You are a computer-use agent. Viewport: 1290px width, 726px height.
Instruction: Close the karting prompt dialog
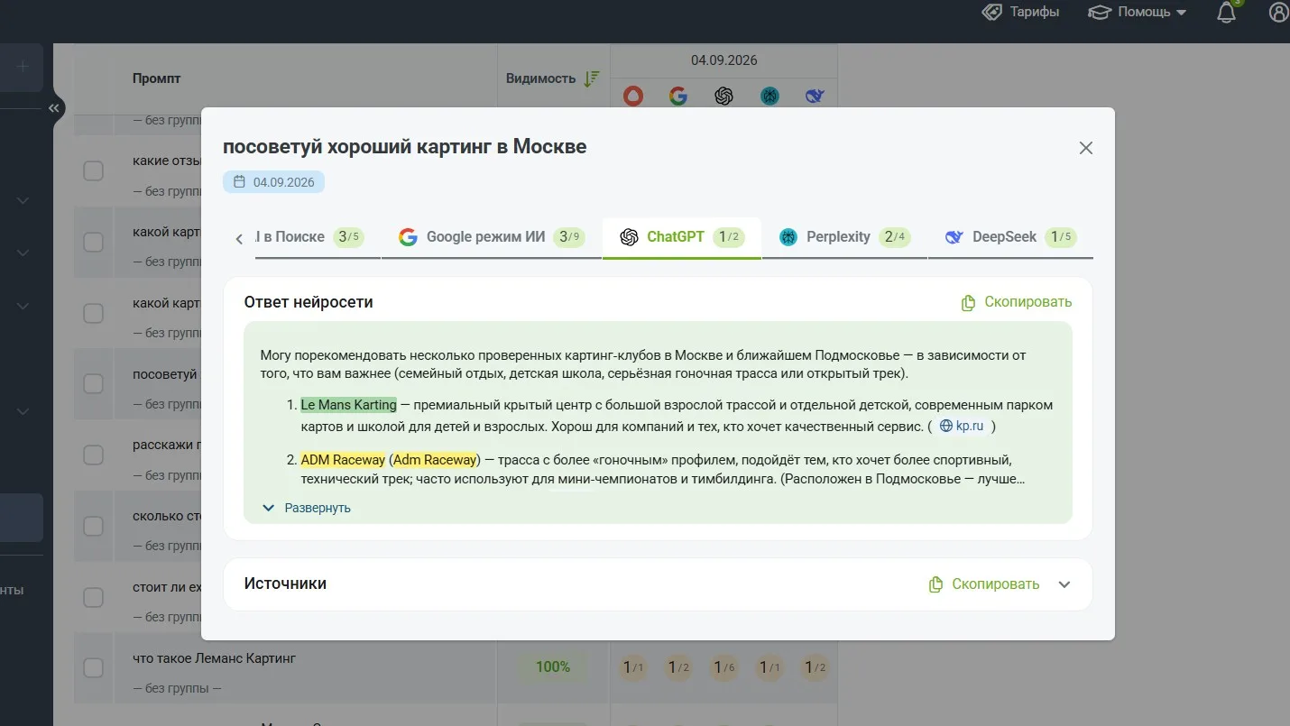point(1086,148)
